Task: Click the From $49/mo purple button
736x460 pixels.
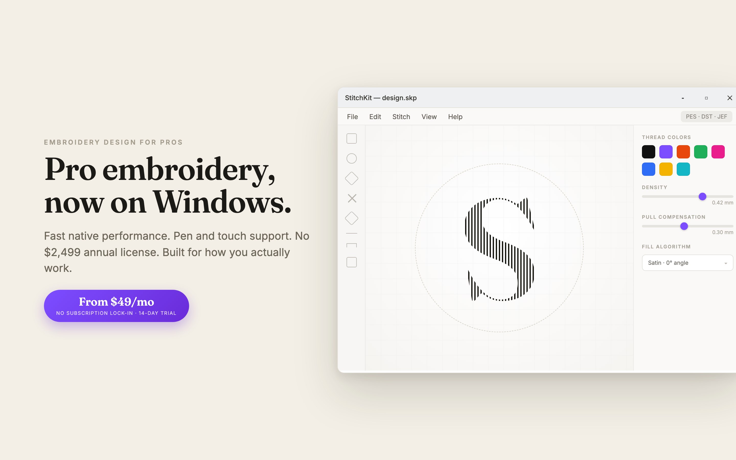Action: tap(117, 306)
